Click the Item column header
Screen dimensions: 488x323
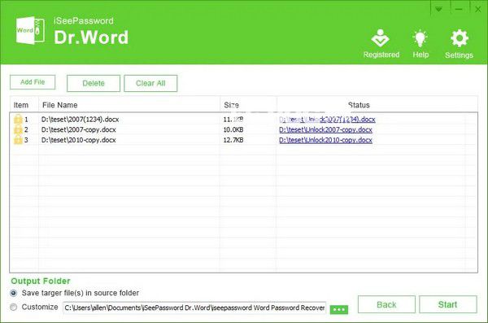tap(24, 105)
